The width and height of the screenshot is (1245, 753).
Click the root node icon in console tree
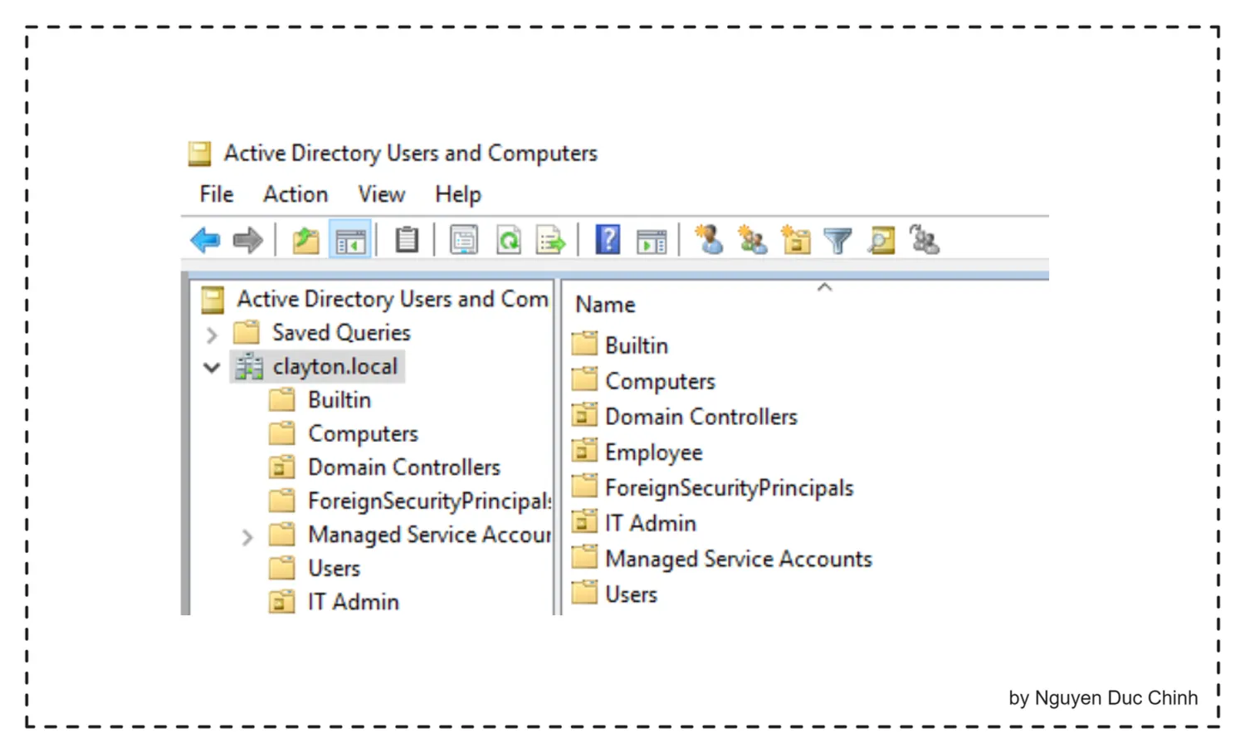(x=213, y=300)
